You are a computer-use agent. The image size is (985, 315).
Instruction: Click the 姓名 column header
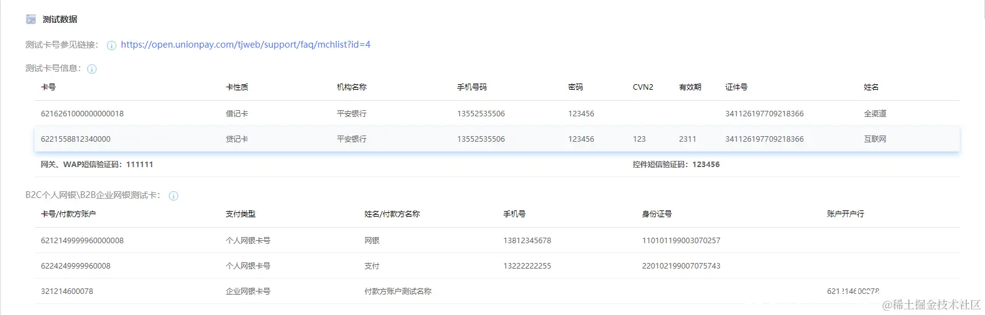[871, 87]
